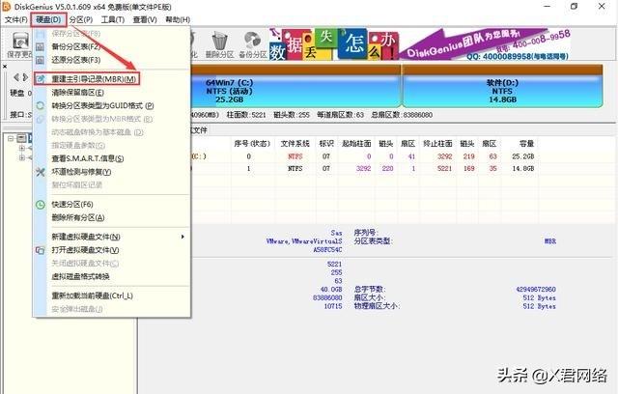The height and width of the screenshot is (394, 618).
Task: Click the 序号(状态) column header
Action: click(x=252, y=144)
